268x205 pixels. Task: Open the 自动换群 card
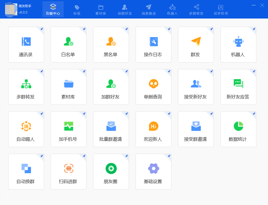click(x=26, y=172)
